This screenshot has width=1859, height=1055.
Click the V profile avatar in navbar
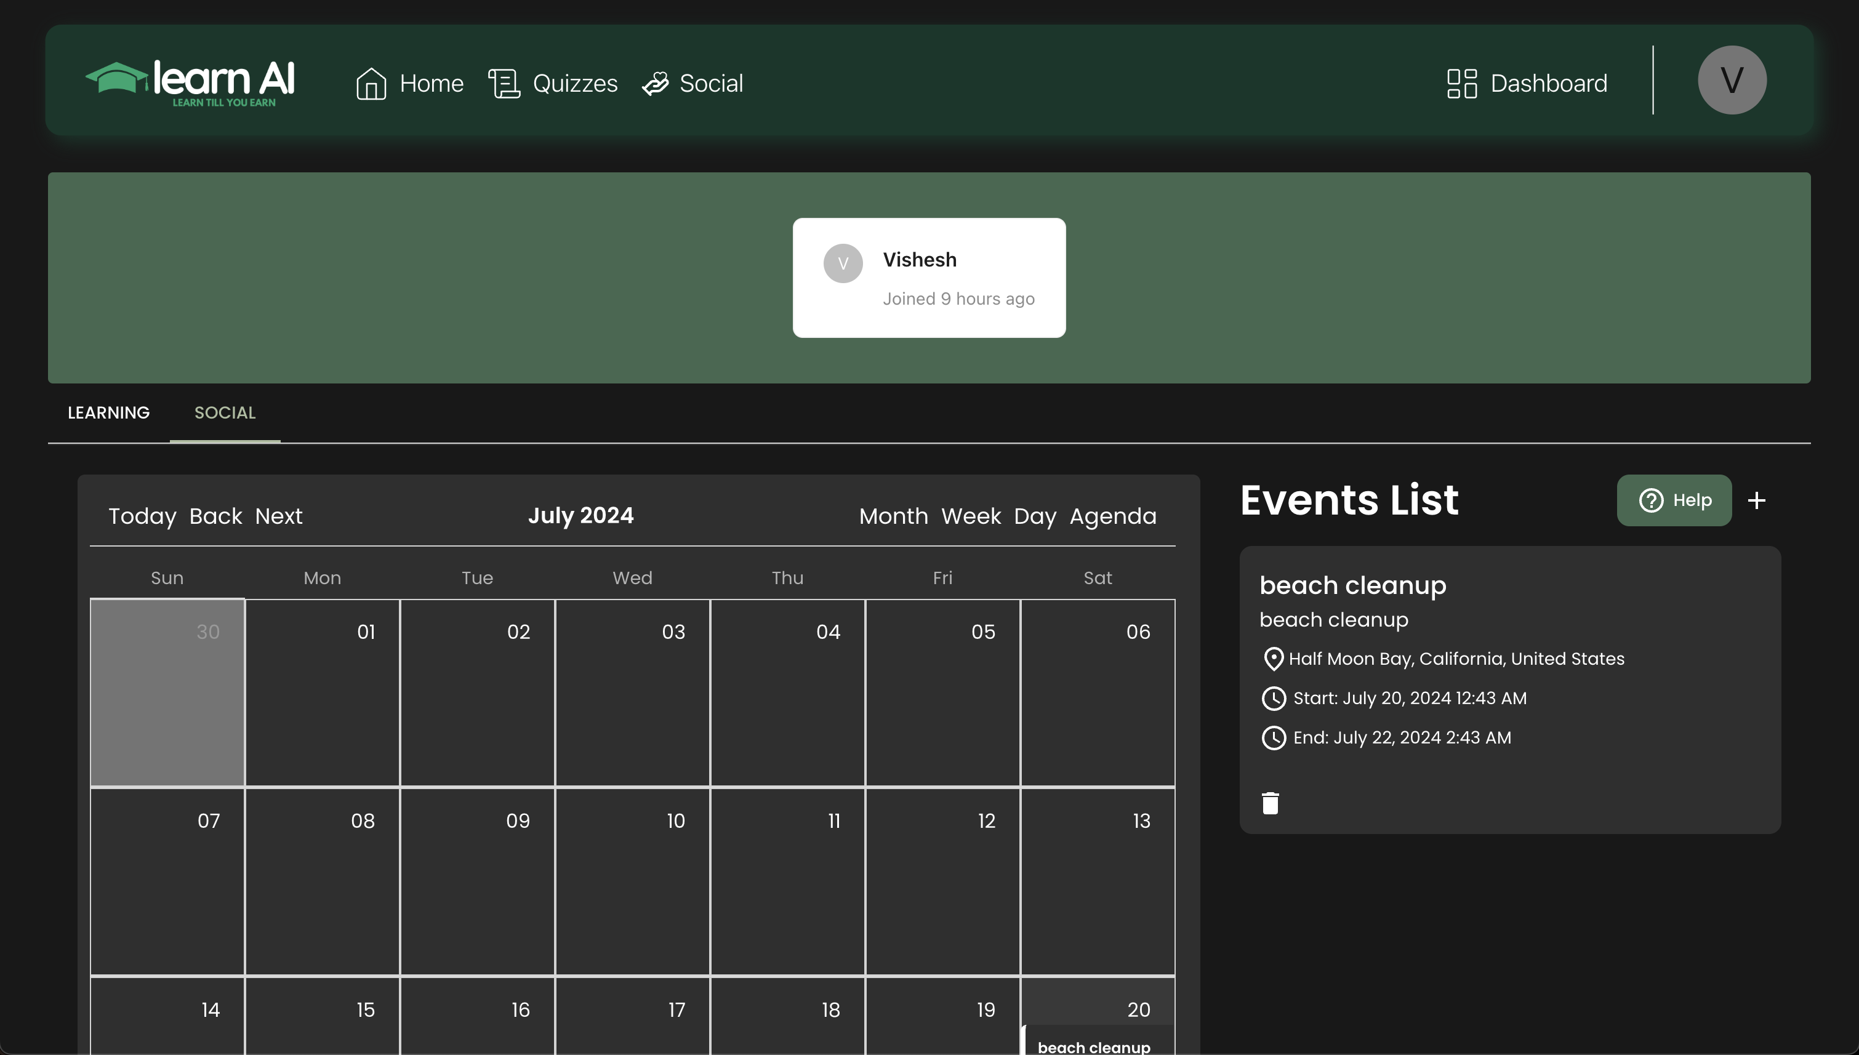[x=1731, y=79]
